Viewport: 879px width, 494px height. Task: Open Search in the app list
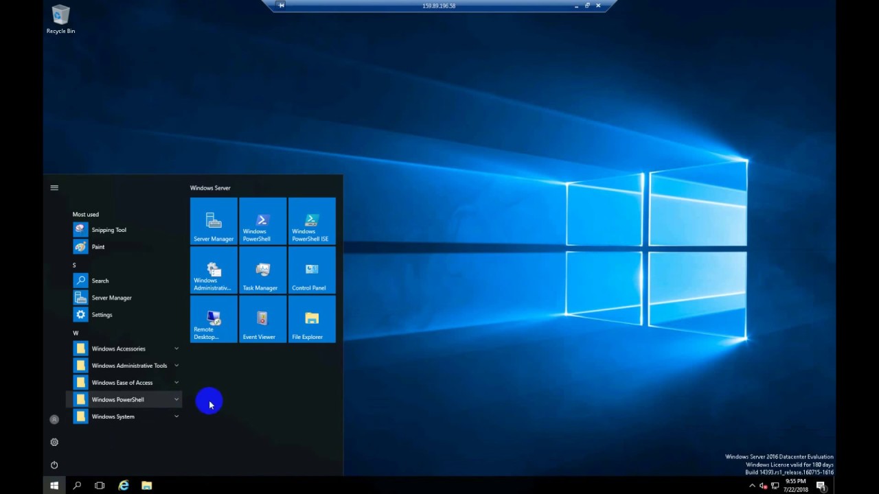pyautogui.click(x=126, y=281)
